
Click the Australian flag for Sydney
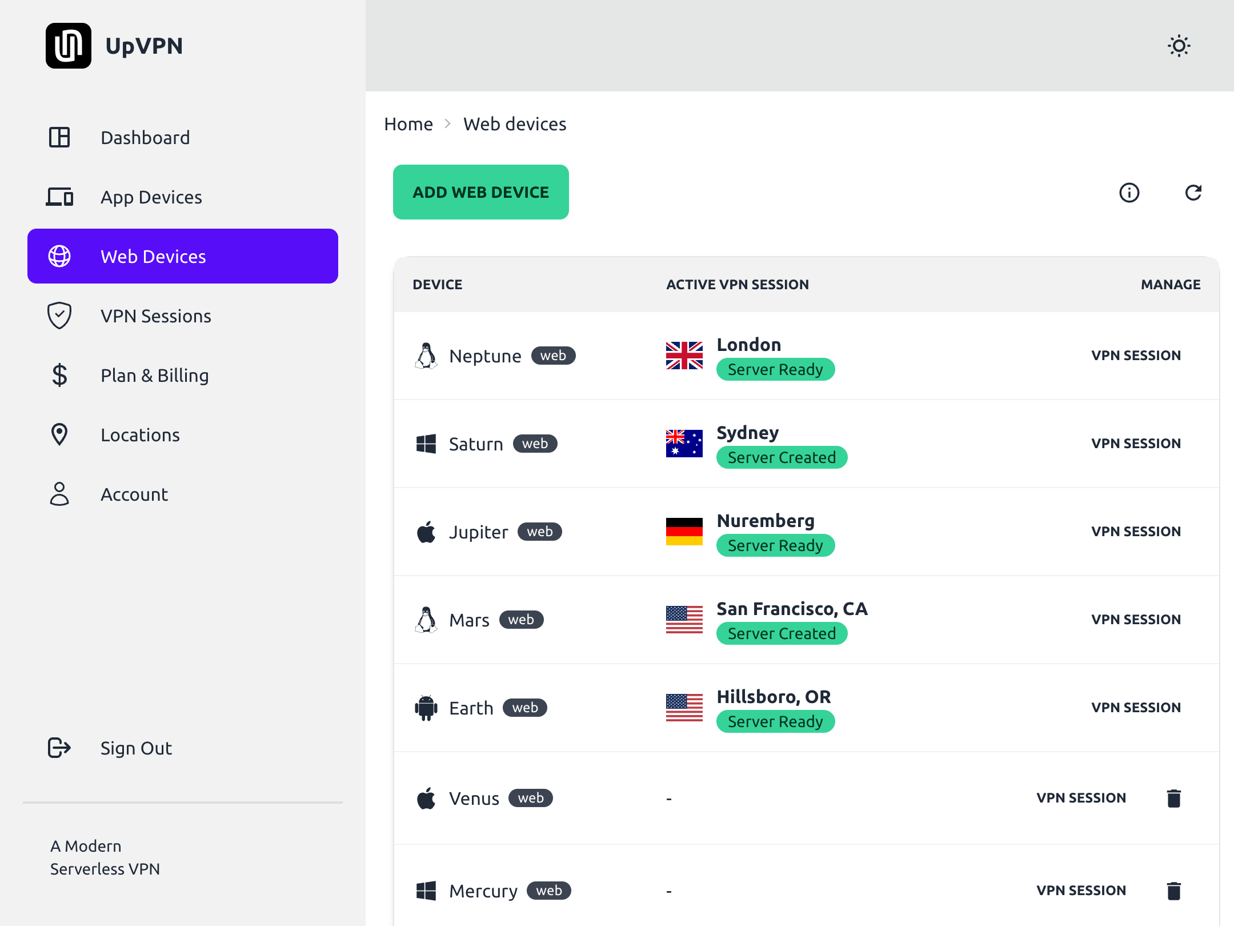(684, 444)
